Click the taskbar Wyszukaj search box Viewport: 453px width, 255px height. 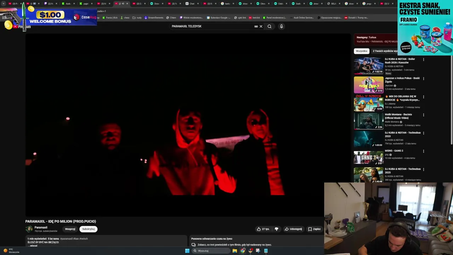(211, 251)
